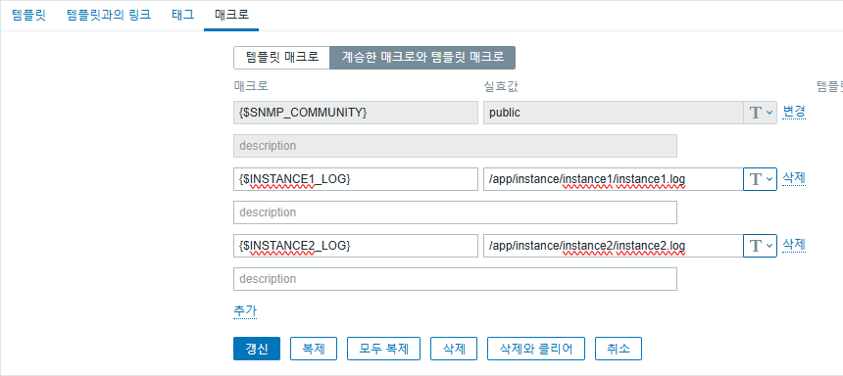Image resolution: width=843 pixels, height=376 pixels.
Task: Click the 실효값 column header
Action: coord(500,86)
